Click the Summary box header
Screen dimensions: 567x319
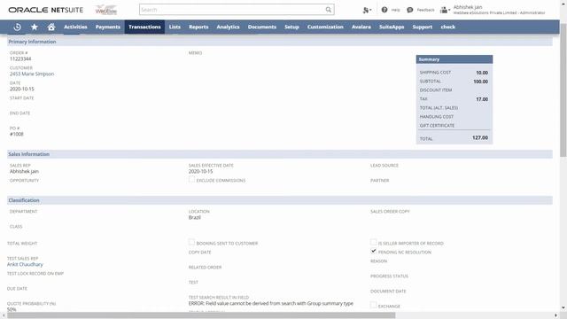click(x=454, y=59)
